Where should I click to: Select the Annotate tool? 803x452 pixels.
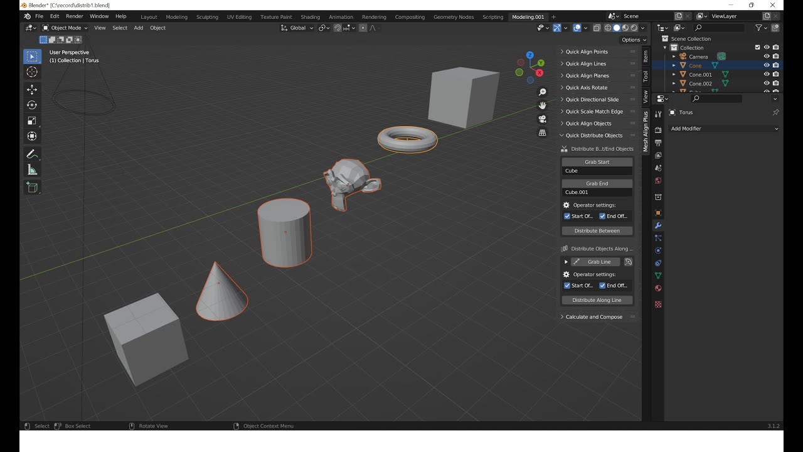(x=32, y=154)
